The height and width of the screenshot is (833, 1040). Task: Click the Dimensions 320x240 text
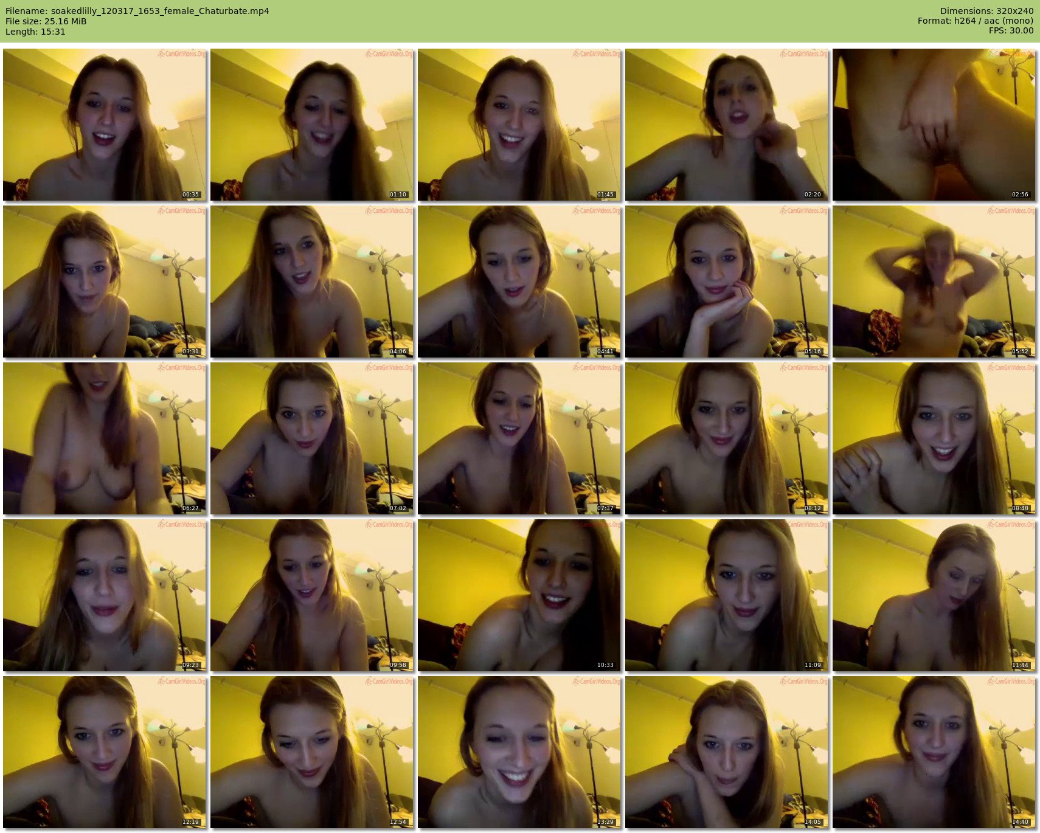pyautogui.click(x=986, y=11)
